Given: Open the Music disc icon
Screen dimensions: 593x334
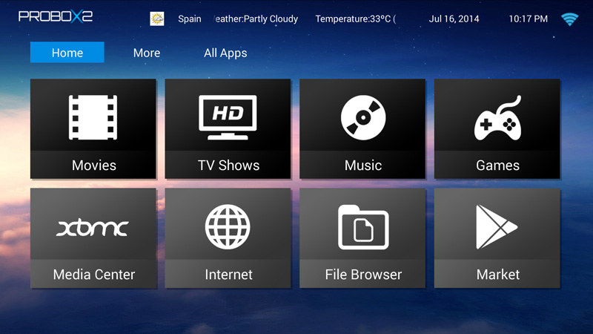Looking at the screenshot, I should coord(363,117).
